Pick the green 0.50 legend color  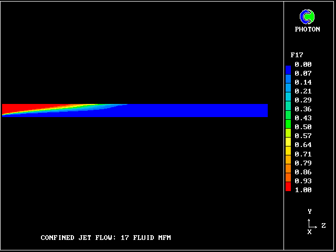288,127
